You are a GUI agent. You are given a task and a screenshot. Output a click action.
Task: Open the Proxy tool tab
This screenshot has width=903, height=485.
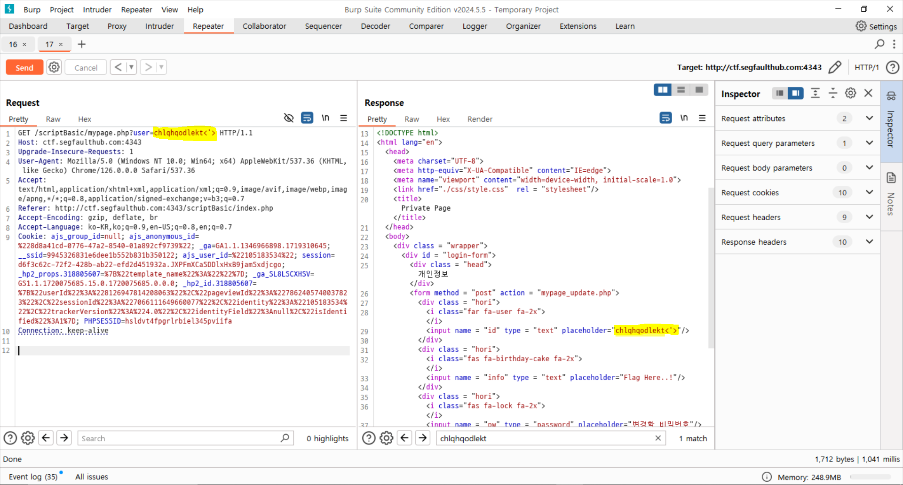[117, 26]
